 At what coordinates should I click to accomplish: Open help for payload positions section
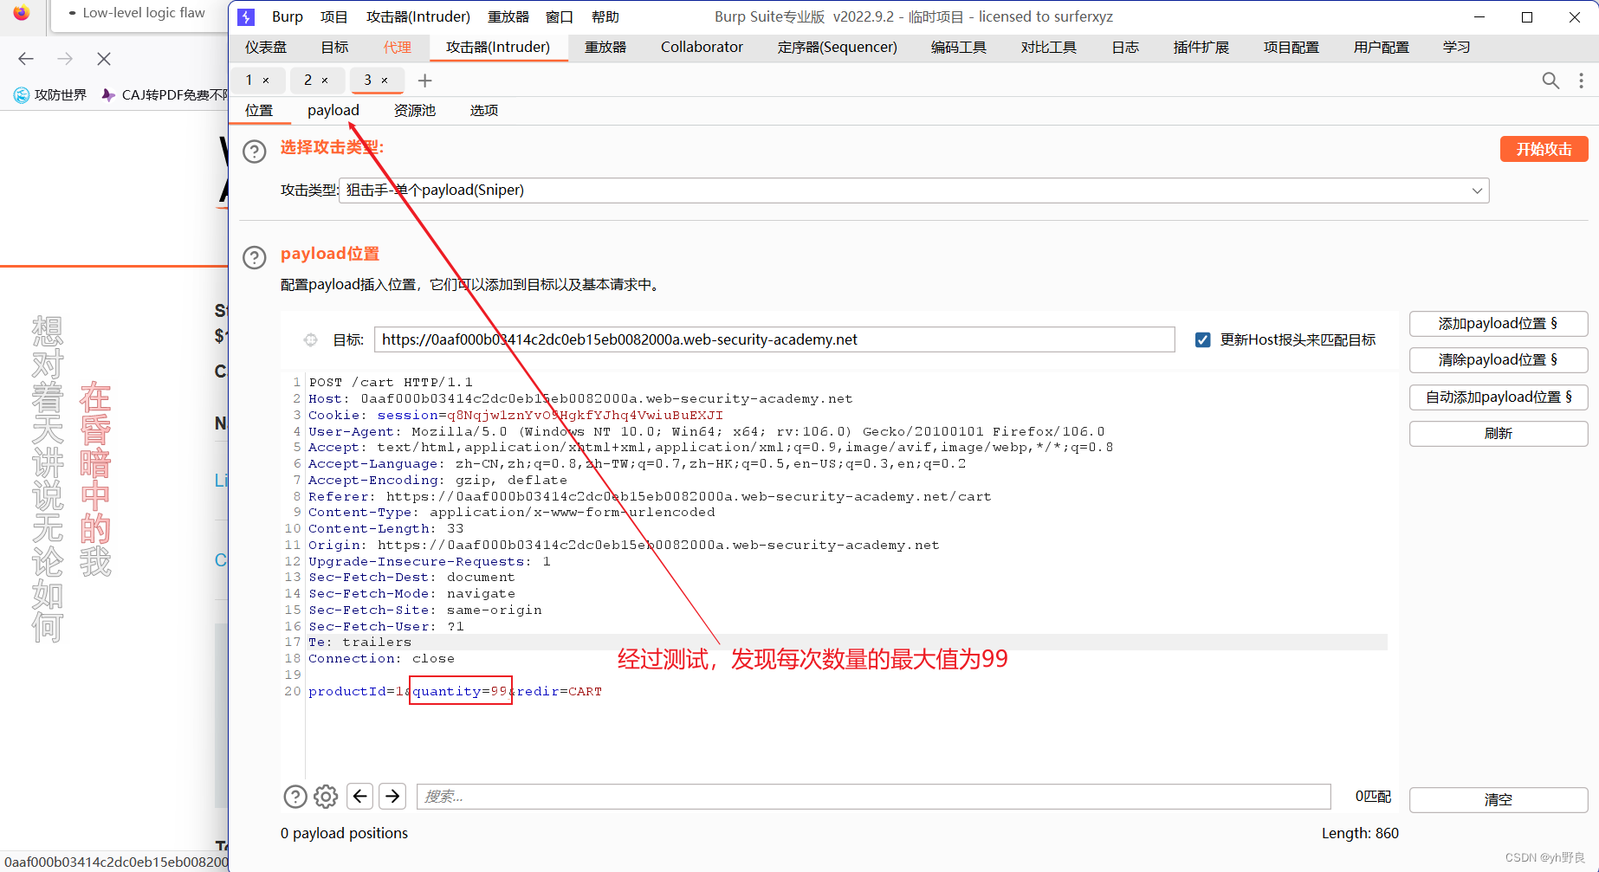[255, 257]
